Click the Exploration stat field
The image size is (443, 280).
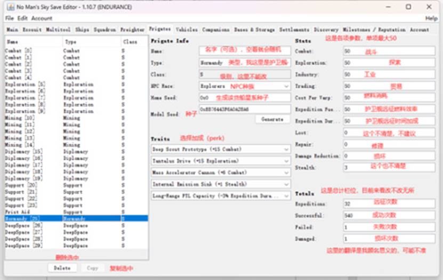[389, 63]
